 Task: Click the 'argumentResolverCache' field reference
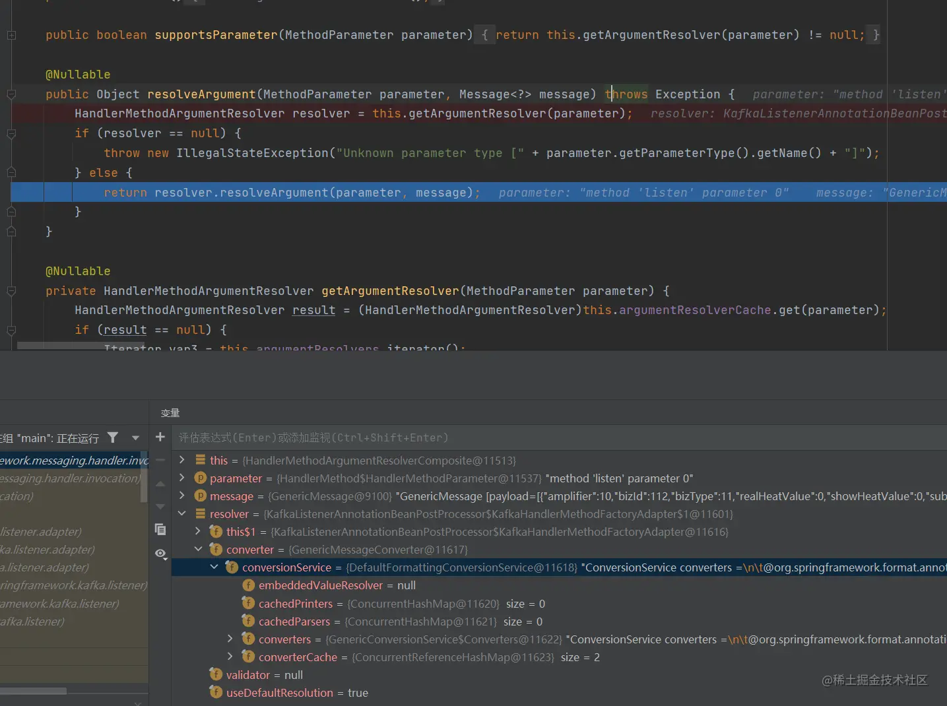[x=696, y=310]
